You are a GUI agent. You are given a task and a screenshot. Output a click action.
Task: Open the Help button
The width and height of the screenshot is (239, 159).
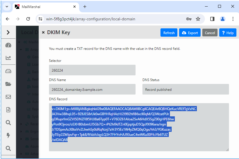228,33
